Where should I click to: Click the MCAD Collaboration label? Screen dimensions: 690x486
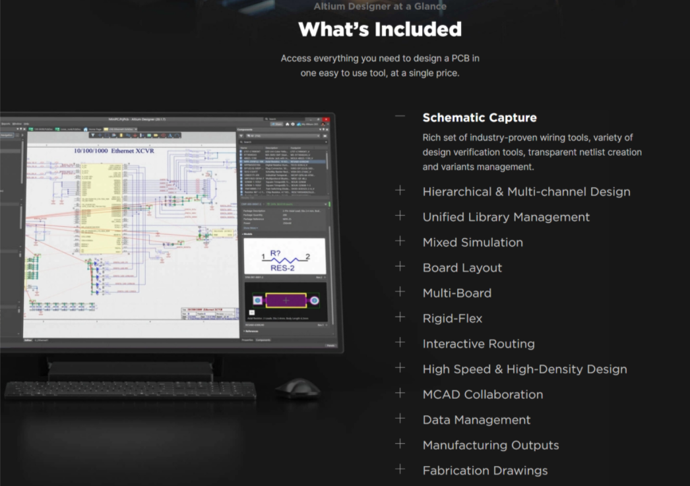tap(483, 394)
